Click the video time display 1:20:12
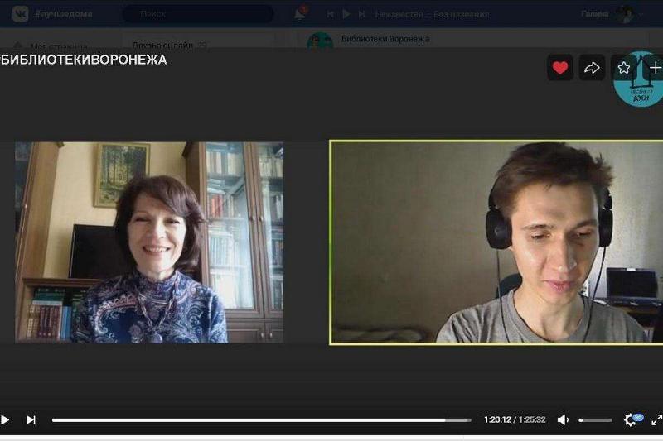This screenshot has width=663, height=441. pyautogui.click(x=497, y=419)
